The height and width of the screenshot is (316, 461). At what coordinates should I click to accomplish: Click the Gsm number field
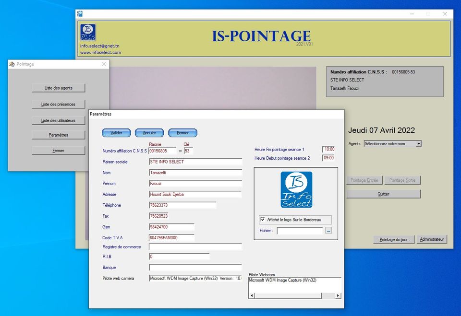(171, 227)
